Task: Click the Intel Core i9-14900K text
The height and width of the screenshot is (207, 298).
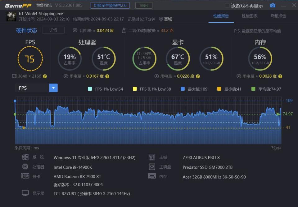Action: (73, 167)
